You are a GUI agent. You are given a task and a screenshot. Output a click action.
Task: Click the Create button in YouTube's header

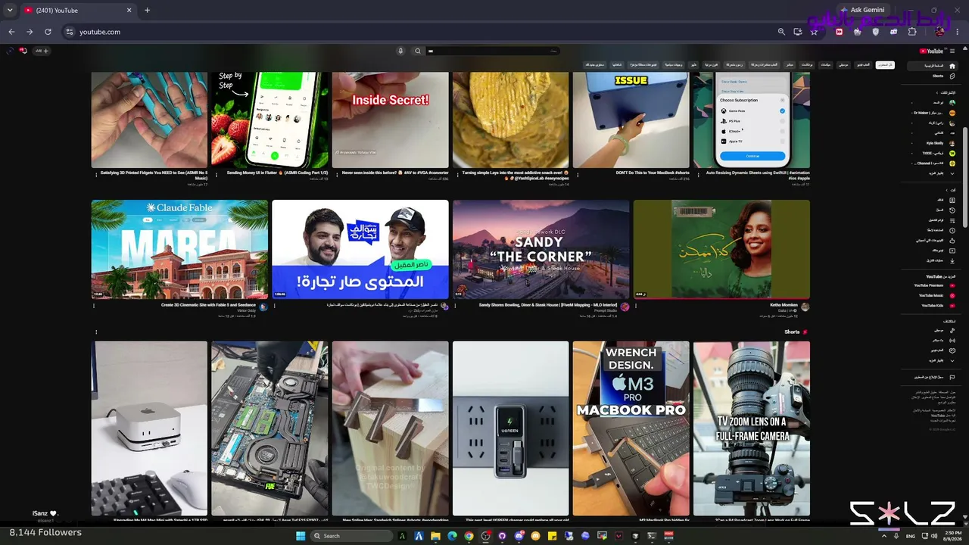(41, 51)
